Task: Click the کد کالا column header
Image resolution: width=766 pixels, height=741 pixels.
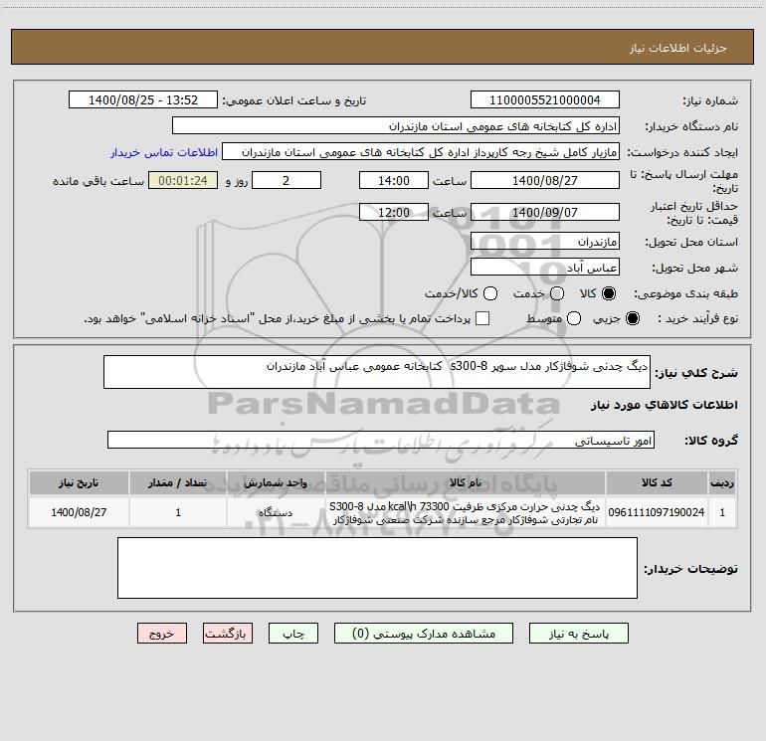Action: (657, 482)
